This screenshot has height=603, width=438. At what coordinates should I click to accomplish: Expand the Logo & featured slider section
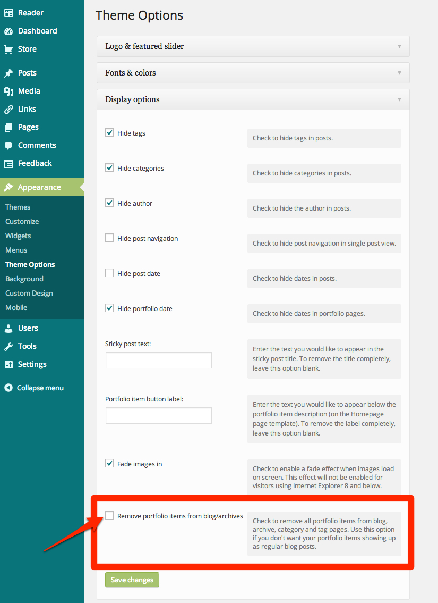(253, 46)
